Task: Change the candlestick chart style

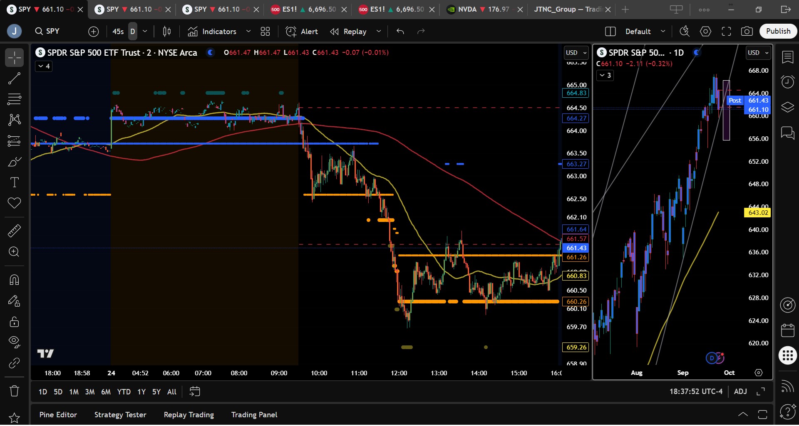Action: (x=167, y=32)
